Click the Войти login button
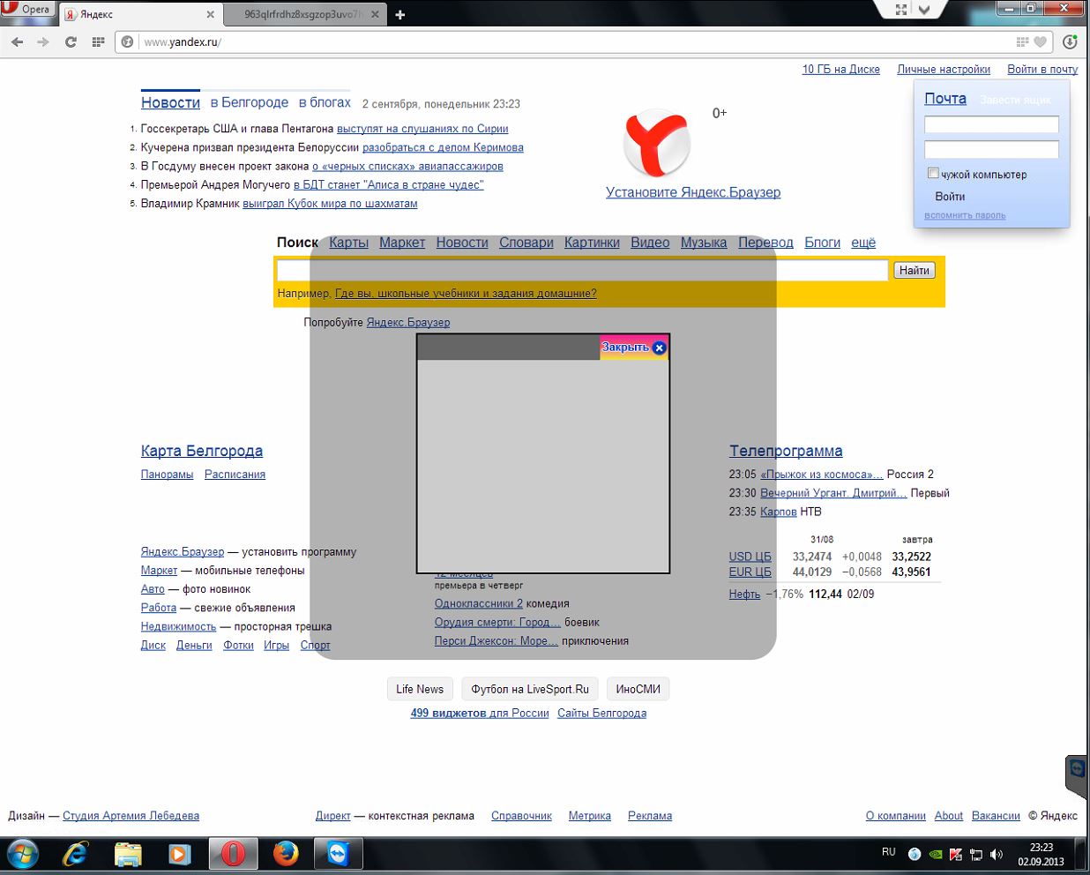This screenshot has height=875, width=1090. click(950, 197)
